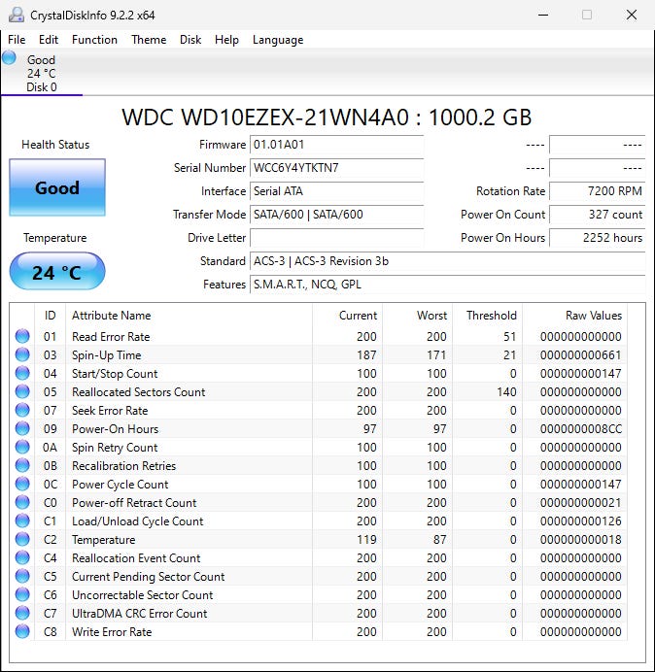Click the Serial Number field WCC6Y4YTKTN7
655x672 pixels.
[336, 168]
